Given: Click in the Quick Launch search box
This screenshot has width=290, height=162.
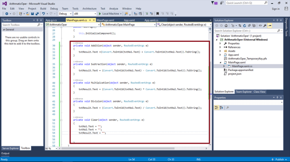Looking at the screenshot, I should tap(246, 3).
